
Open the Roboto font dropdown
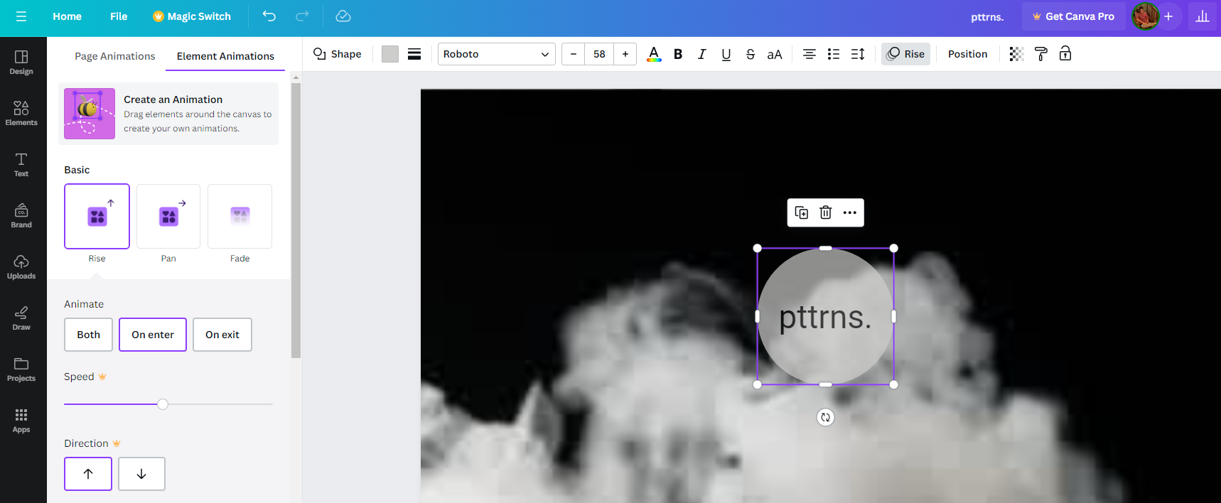[496, 54]
